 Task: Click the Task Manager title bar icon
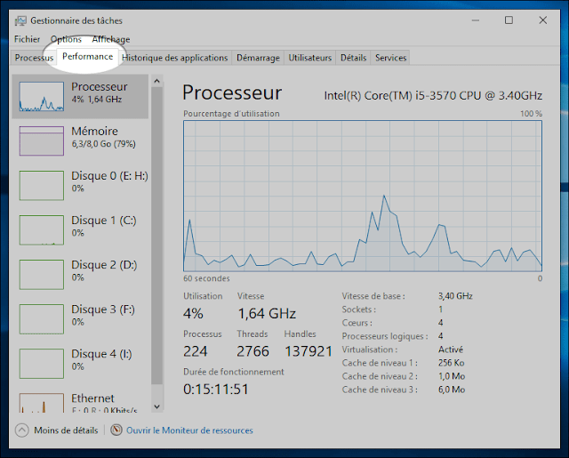pos(20,21)
